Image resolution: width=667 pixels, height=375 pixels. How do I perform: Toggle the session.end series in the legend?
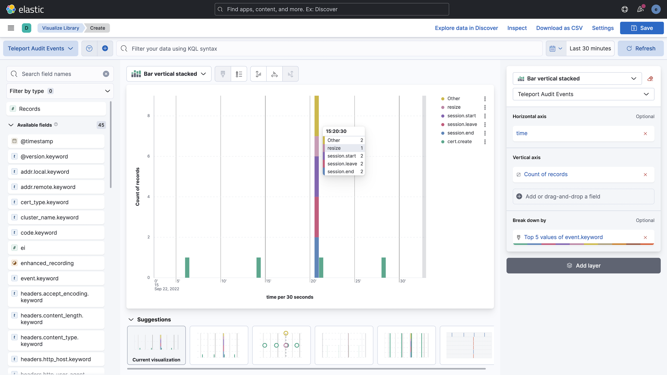pos(460,133)
